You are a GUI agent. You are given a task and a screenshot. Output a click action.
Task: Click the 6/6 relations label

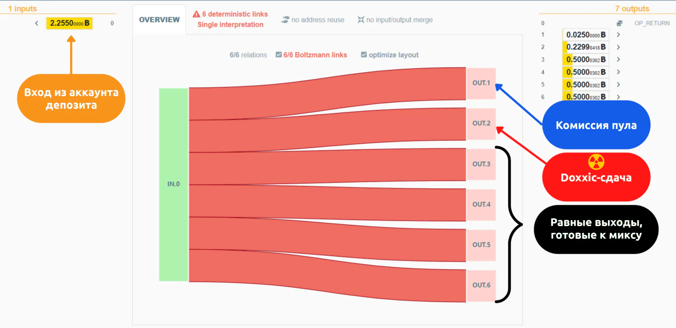[x=248, y=55]
